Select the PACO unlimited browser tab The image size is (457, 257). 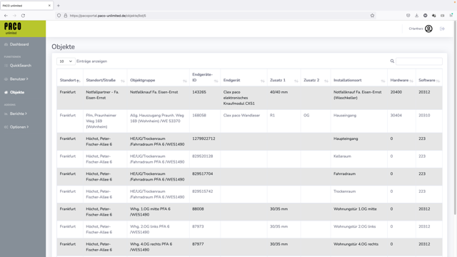(26, 6)
